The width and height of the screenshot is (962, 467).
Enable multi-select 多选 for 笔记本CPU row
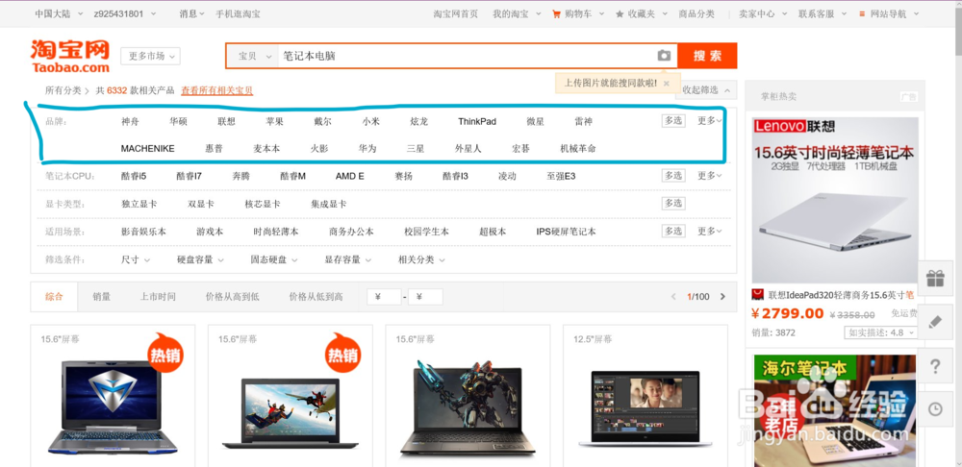[673, 175]
